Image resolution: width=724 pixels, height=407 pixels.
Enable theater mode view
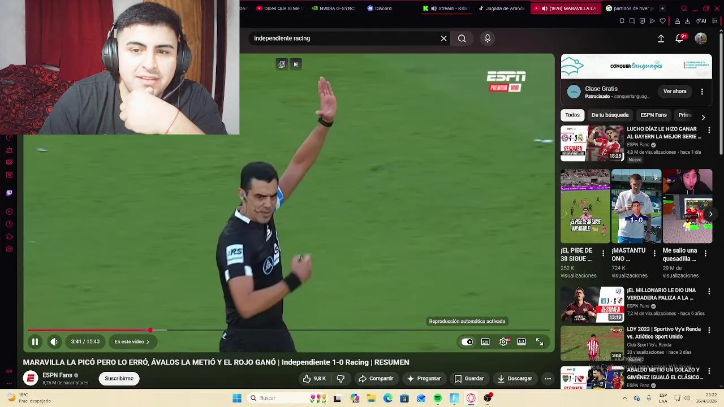[522, 341]
